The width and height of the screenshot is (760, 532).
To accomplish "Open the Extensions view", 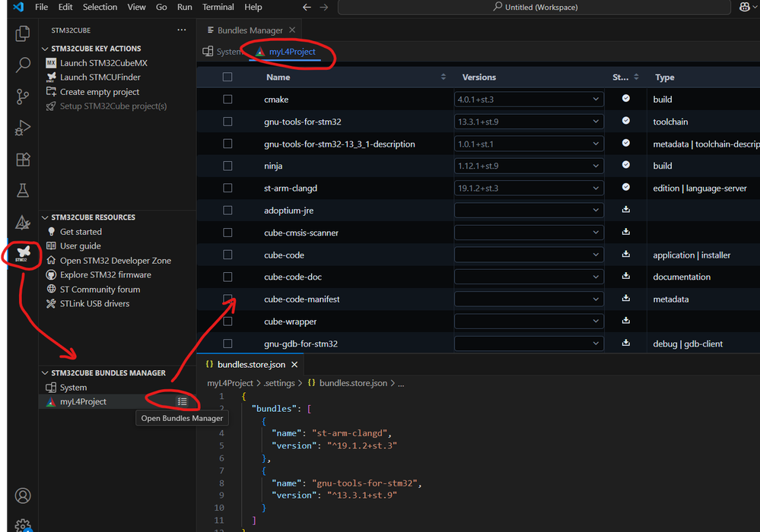I will click(23, 160).
